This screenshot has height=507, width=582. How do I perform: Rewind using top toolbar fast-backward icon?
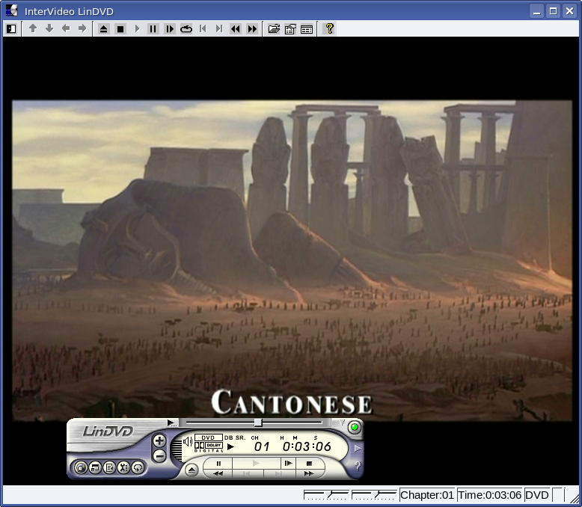[236, 28]
